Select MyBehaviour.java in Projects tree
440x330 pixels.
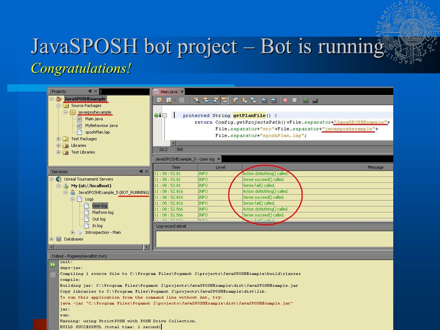101,126
